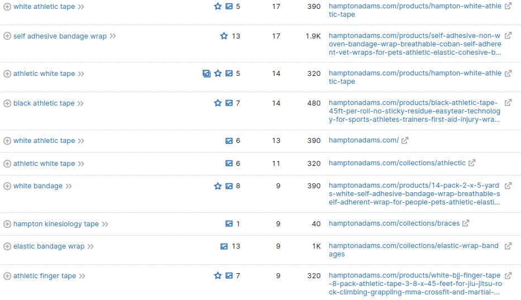Click the plus icon beside 'self adhesive bandage wrap'
This screenshot has width=521, height=300.
7,36
